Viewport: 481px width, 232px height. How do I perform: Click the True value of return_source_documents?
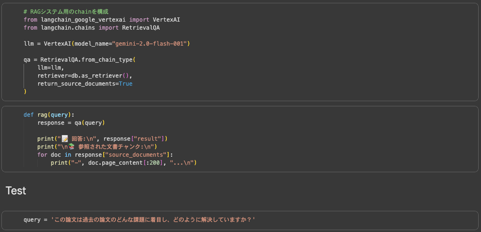[126, 84]
